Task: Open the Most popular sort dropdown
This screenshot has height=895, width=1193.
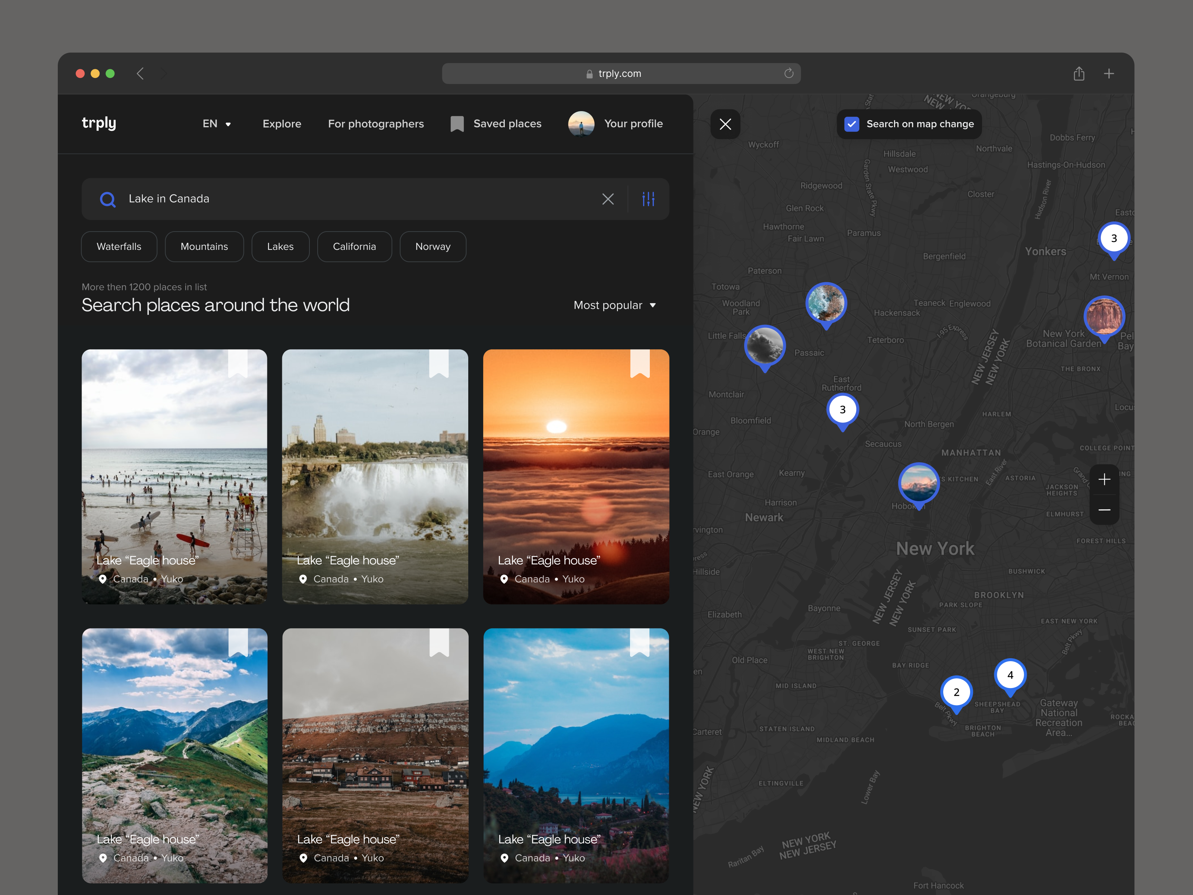Action: pos(615,305)
